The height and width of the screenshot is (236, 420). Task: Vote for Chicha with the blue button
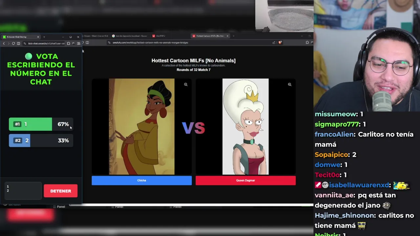click(x=142, y=181)
